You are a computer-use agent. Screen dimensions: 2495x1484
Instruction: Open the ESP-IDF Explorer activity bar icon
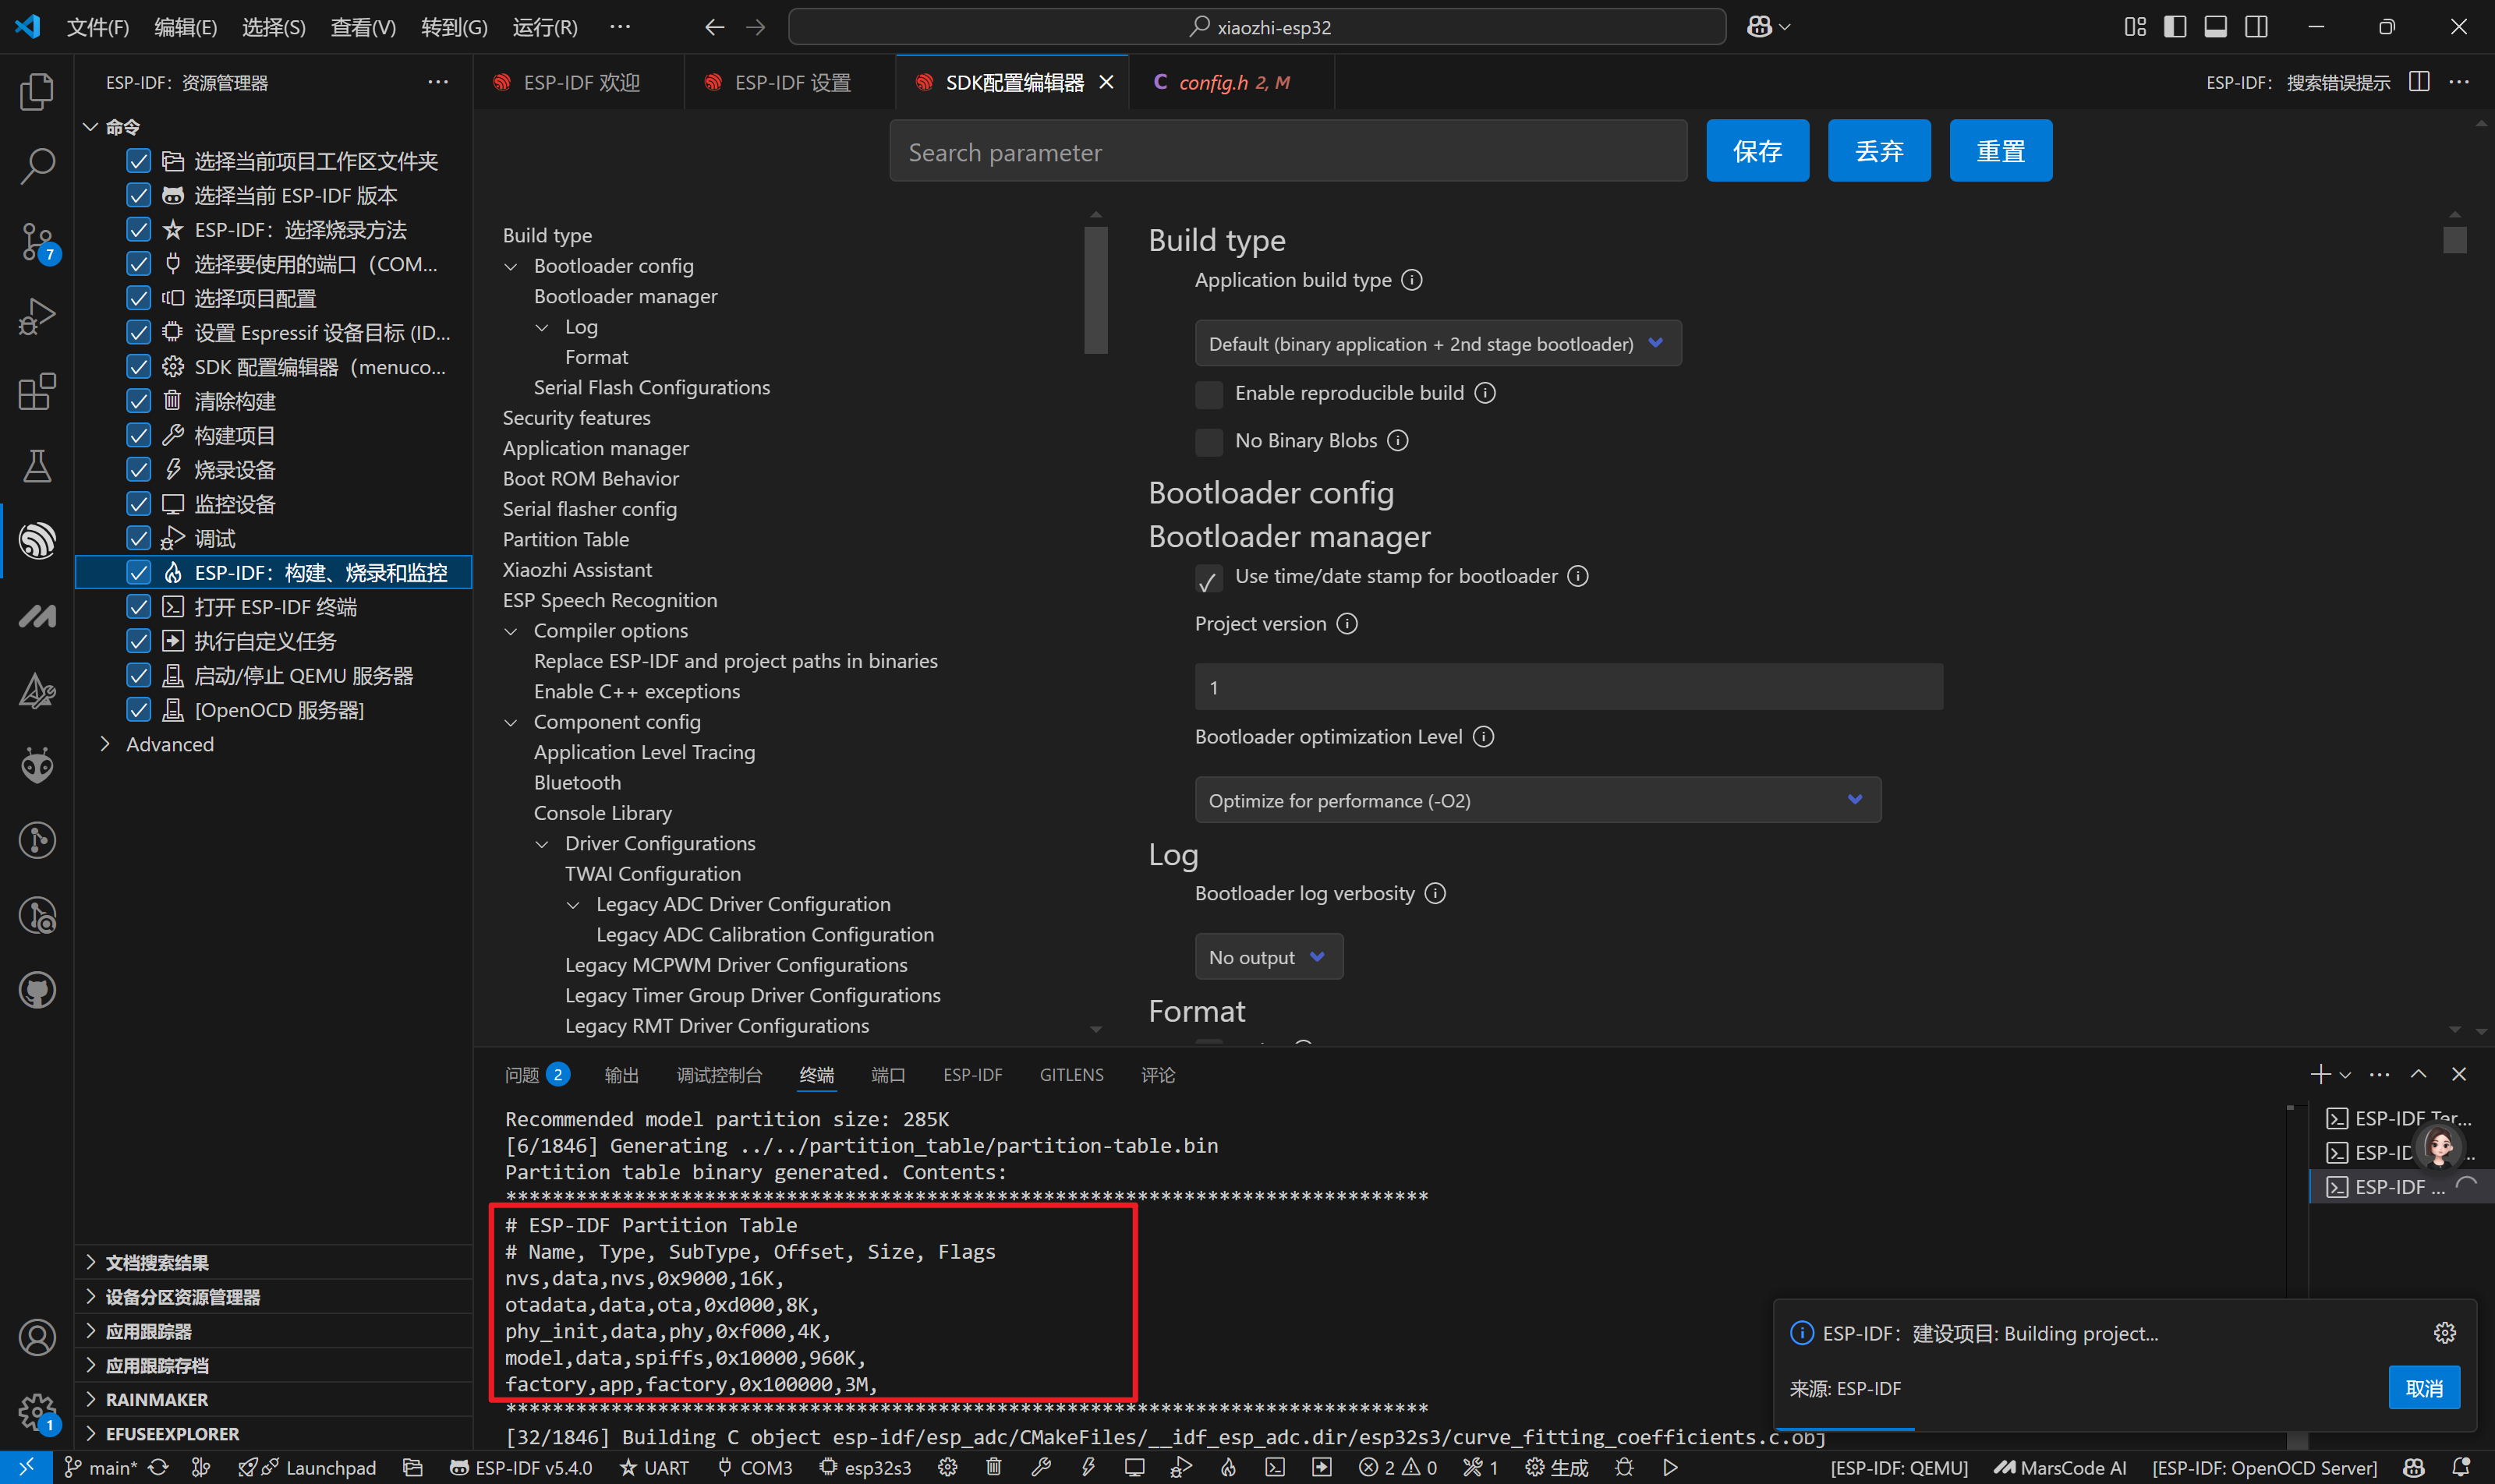(x=37, y=541)
